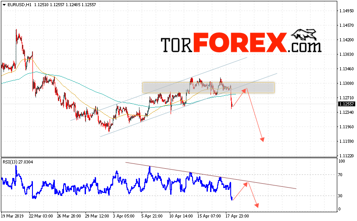Select the gray resistance zone rectangle
Image resolution: width=357 pixels, height=221 pixels.
pos(208,87)
